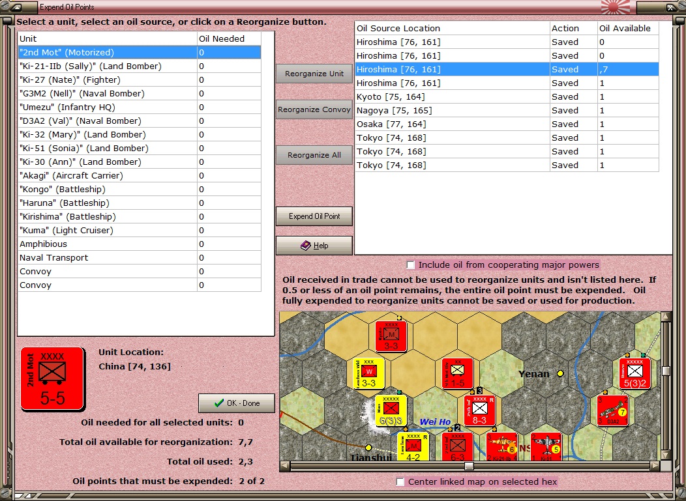Click the Action column header
Viewport: 686px width, 501px height.
[574, 28]
